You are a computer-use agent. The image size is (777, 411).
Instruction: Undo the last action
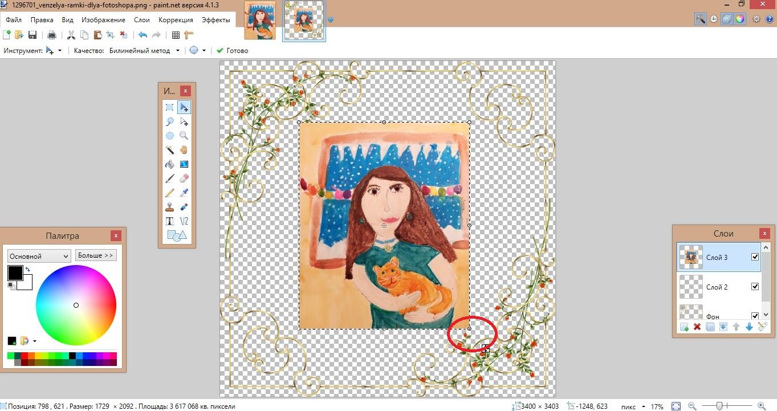[x=143, y=35]
